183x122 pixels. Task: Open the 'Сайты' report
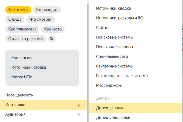pos(102,28)
